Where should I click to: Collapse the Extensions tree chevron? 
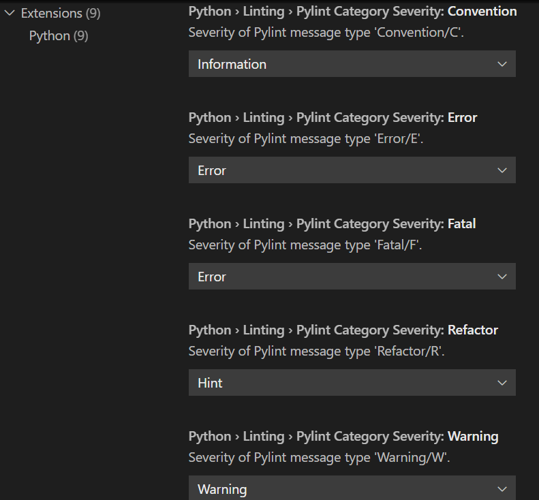click(x=10, y=13)
